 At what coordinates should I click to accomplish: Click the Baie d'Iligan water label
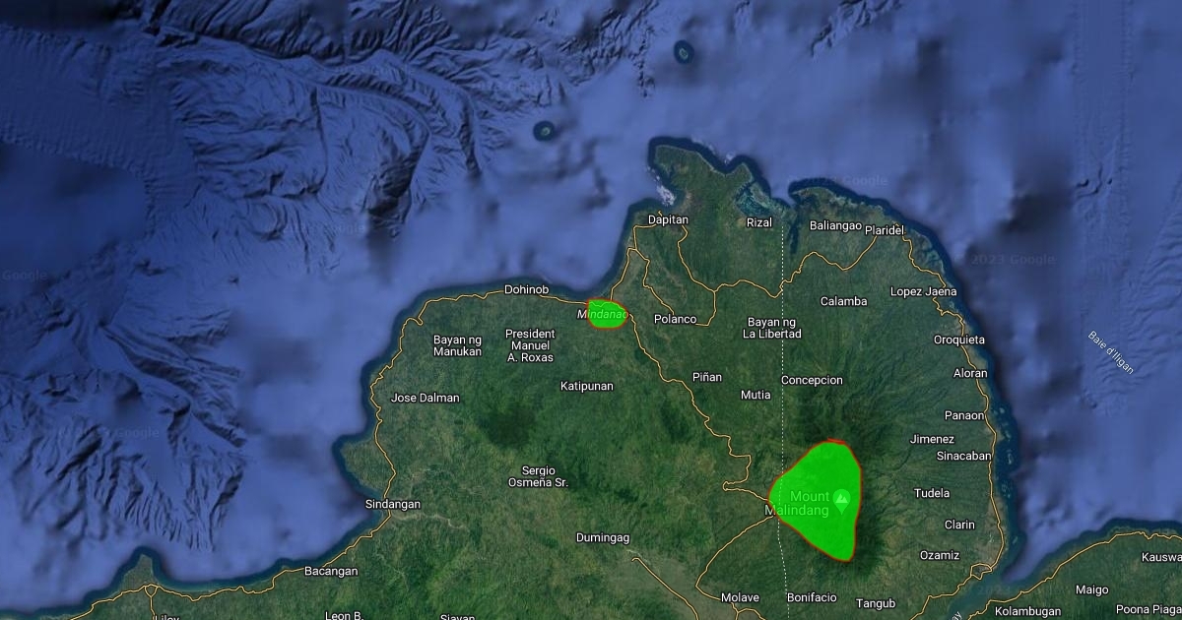click(1112, 351)
